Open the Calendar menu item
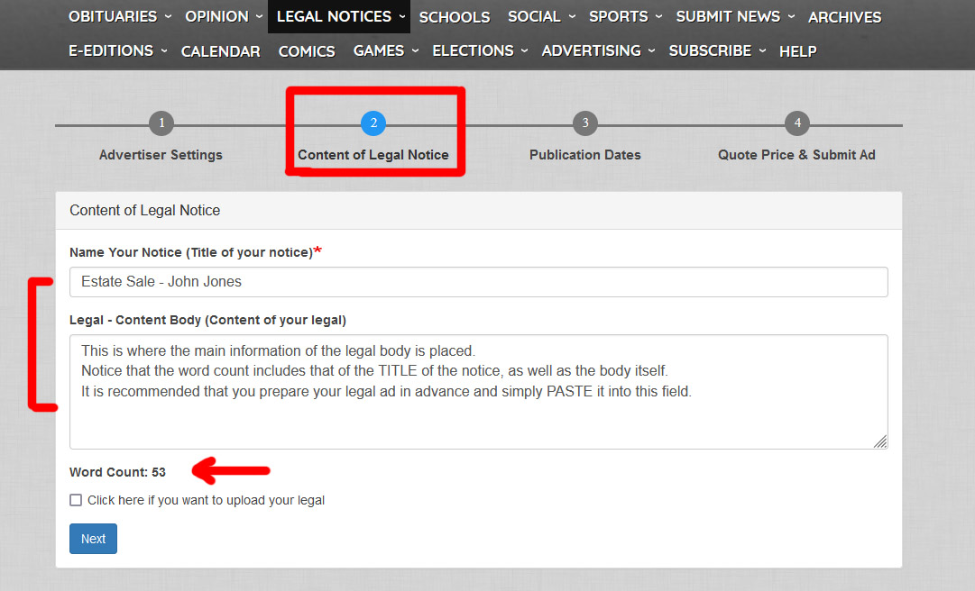 point(220,51)
